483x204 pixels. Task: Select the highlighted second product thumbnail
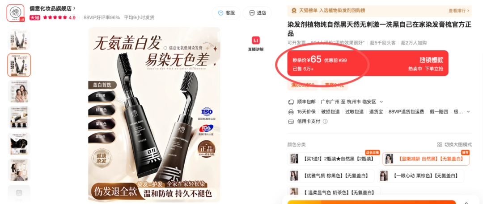click(x=19, y=65)
